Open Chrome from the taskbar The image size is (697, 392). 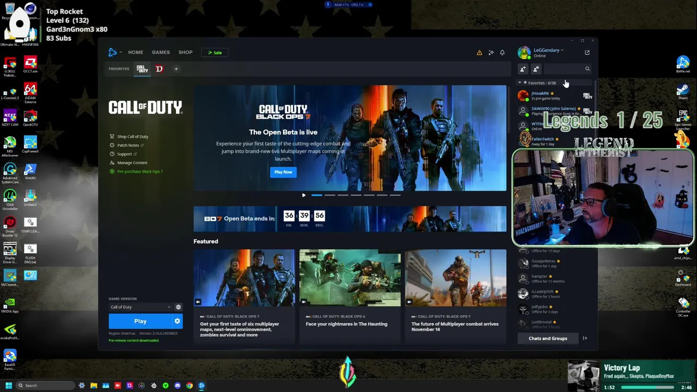[189, 385]
